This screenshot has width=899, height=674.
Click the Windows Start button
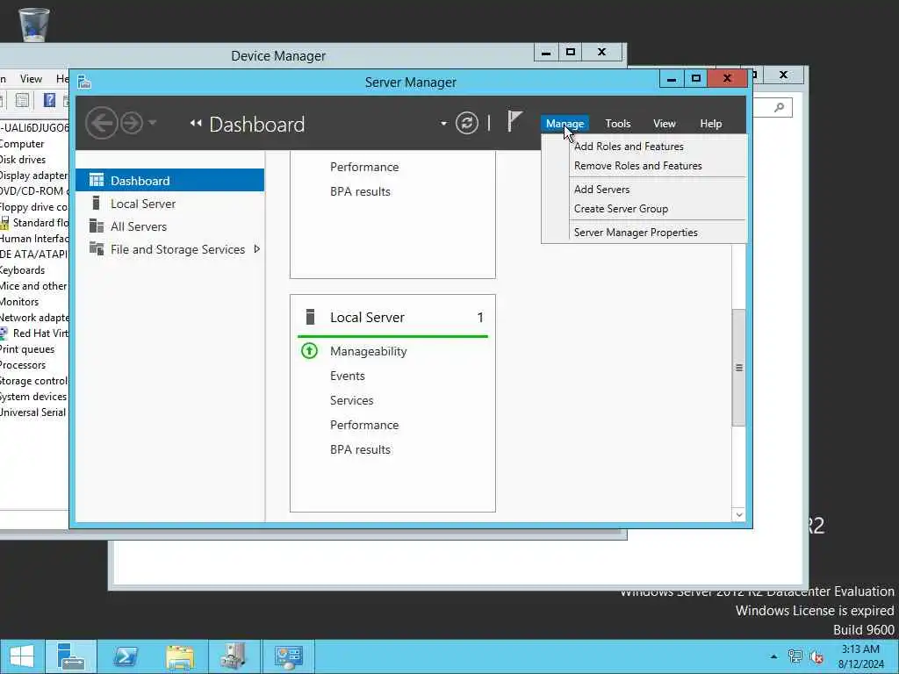tap(22, 656)
